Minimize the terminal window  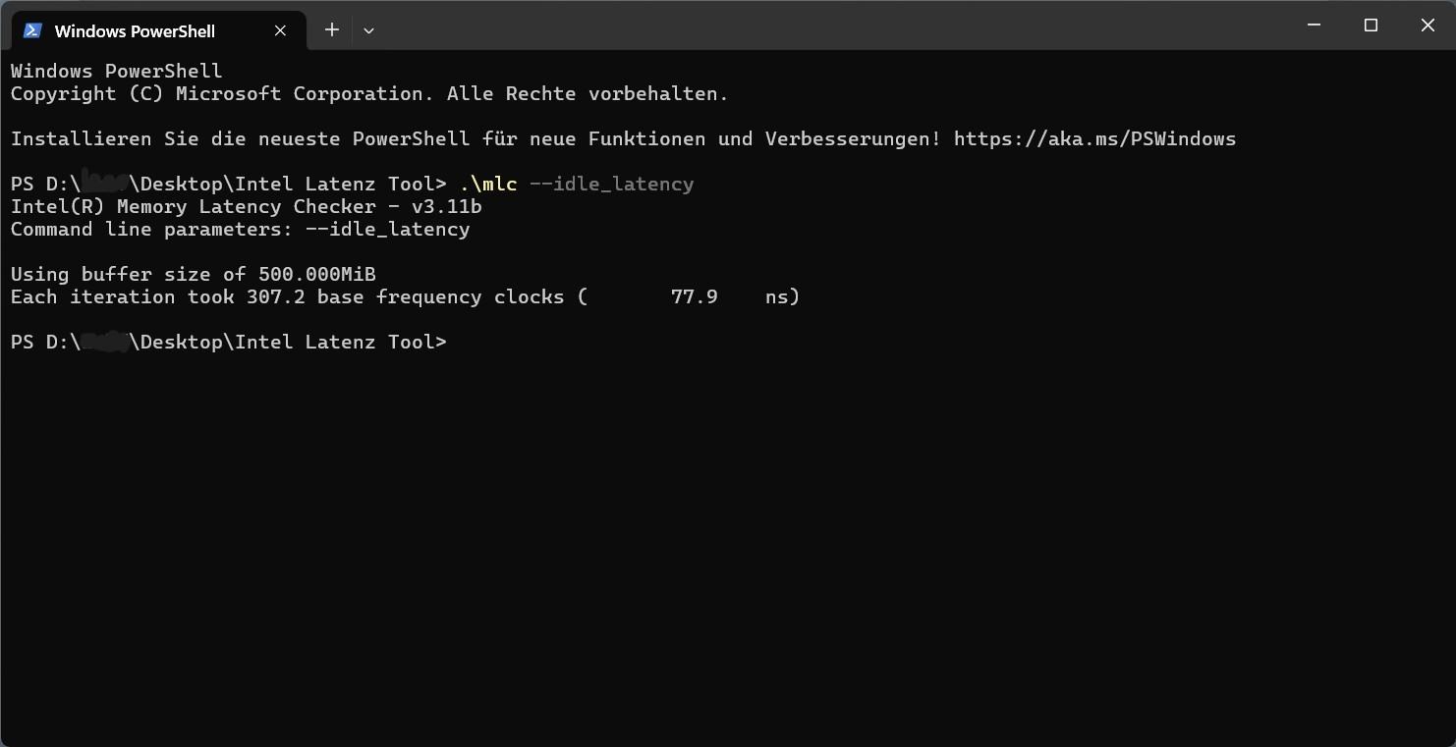coord(1314,26)
